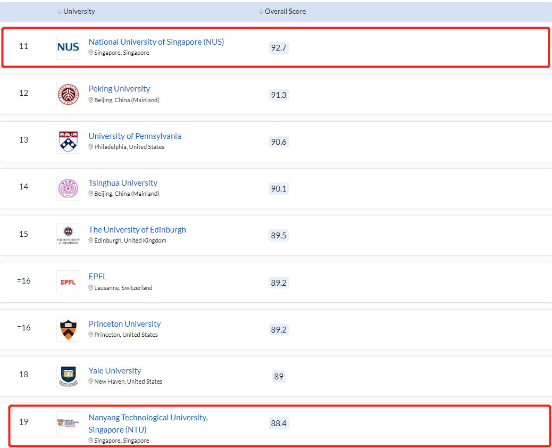552x448 pixels.
Task: Sort by University column arrow
Action: (x=59, y=12)
